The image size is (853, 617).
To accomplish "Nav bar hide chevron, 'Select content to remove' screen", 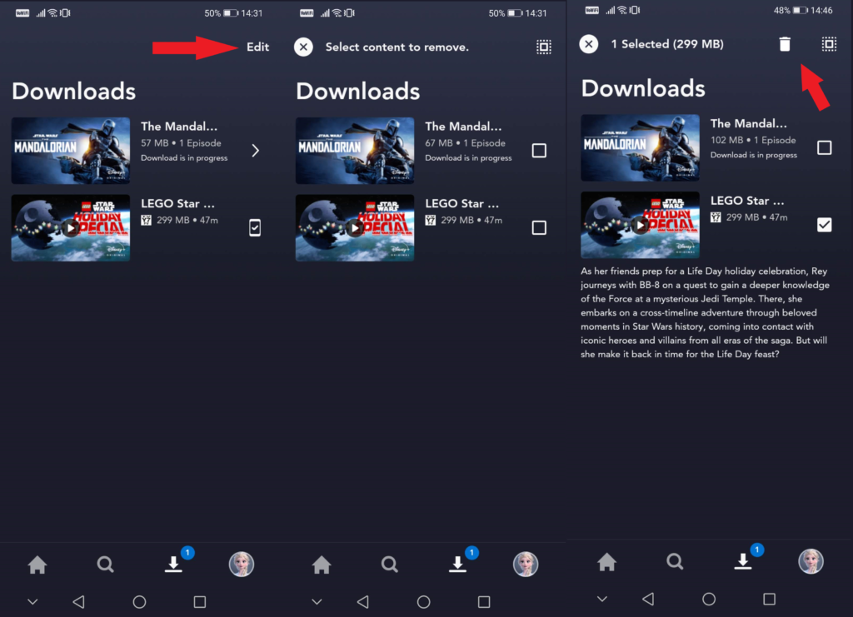I will pyautogui.click(x=317, y=602).
